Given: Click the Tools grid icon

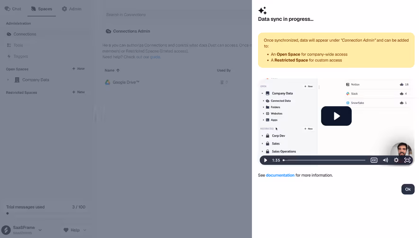Looking at the screenshot, I should click(9, 45).
